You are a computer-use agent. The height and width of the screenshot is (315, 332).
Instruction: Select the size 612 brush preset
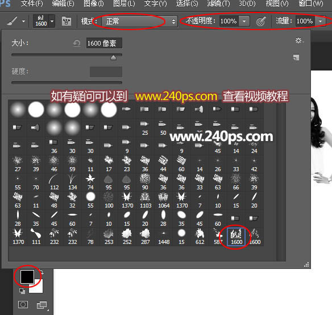(x=200, y=237)
